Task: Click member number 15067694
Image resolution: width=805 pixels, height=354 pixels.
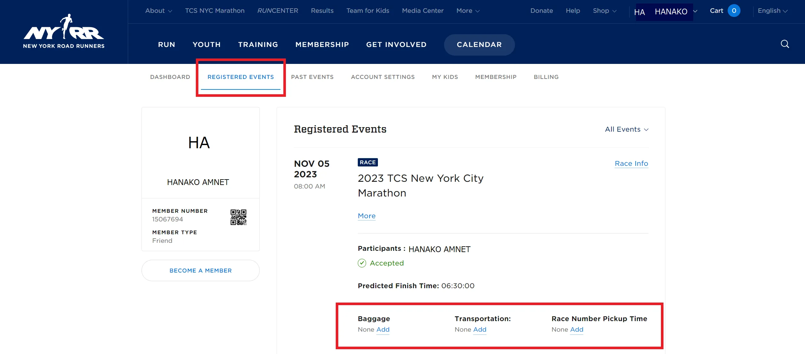Action: (167, 219)
